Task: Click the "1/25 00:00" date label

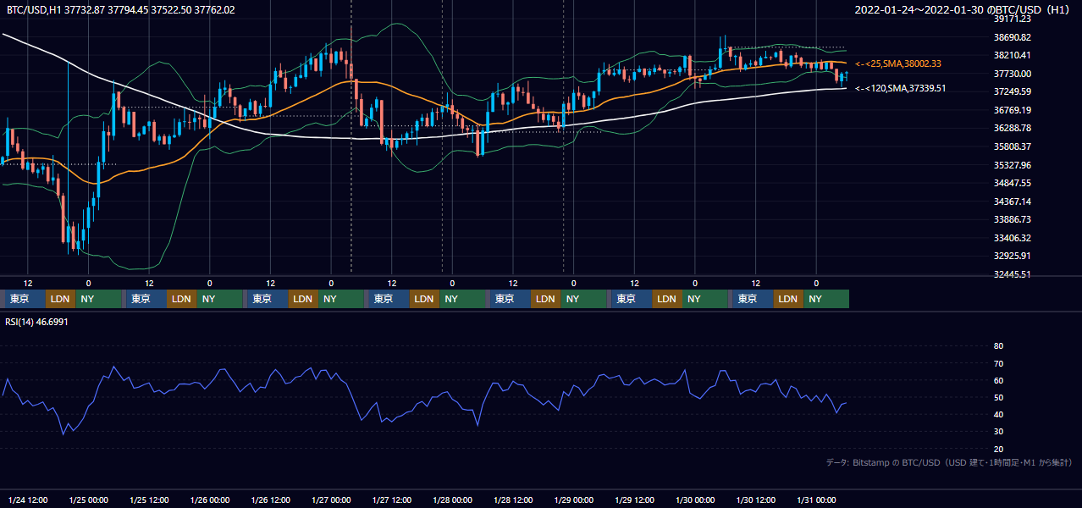Action: click(88, 500)
